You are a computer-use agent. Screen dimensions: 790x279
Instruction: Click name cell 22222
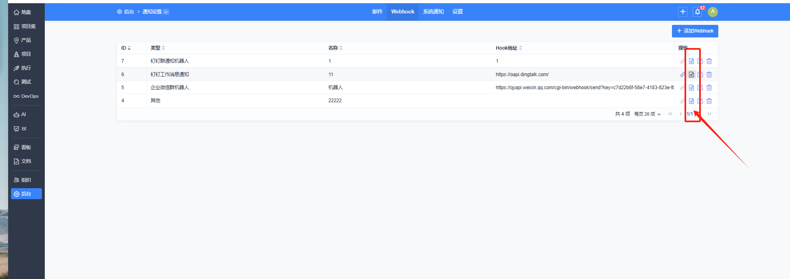click(335, 101)
